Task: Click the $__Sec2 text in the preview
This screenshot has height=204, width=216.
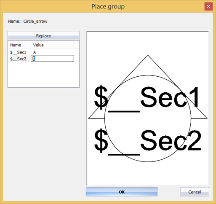Action: pos(148,141)
